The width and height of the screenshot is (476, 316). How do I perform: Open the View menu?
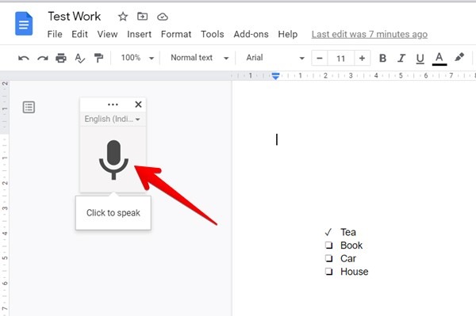(x=107, y=34)
